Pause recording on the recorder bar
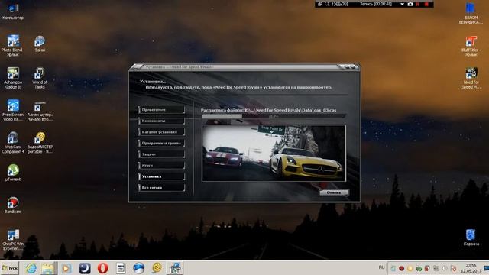This screenshot has width=489, height=275. click(418, 4)
